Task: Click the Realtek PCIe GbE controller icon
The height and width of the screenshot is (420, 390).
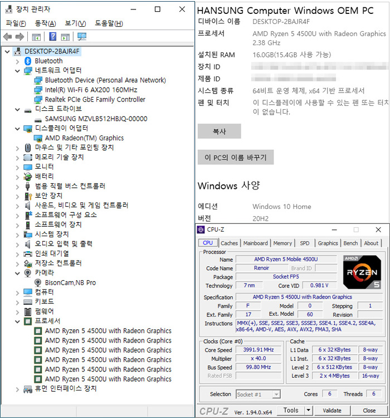Action: click(38, 100)
